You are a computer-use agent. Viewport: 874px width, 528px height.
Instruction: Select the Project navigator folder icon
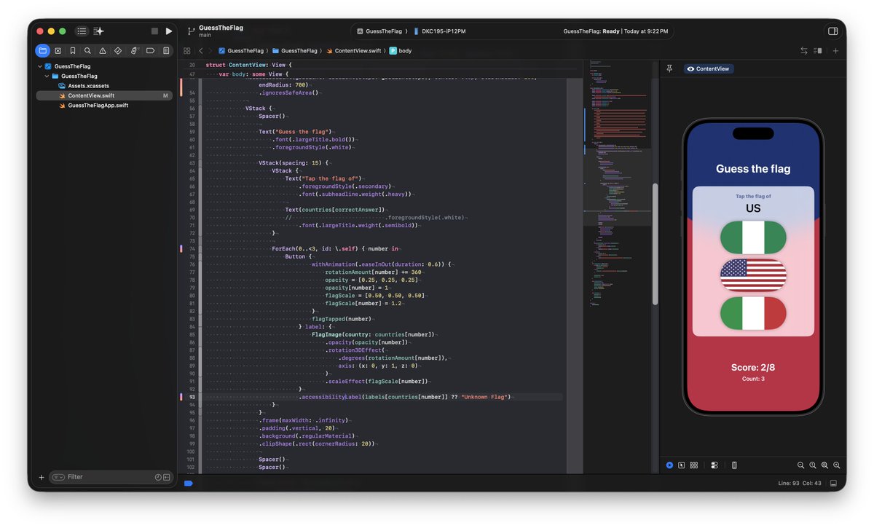click(x=42, y=51)
